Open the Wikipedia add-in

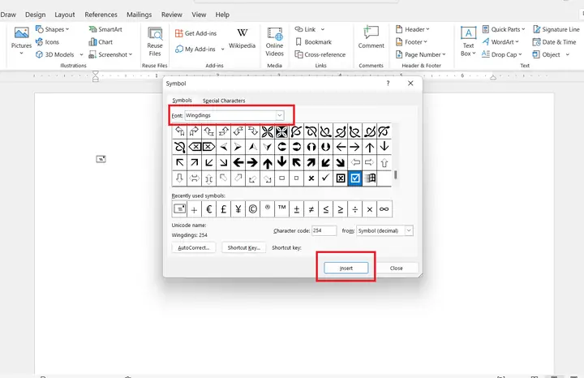(242, 38)
